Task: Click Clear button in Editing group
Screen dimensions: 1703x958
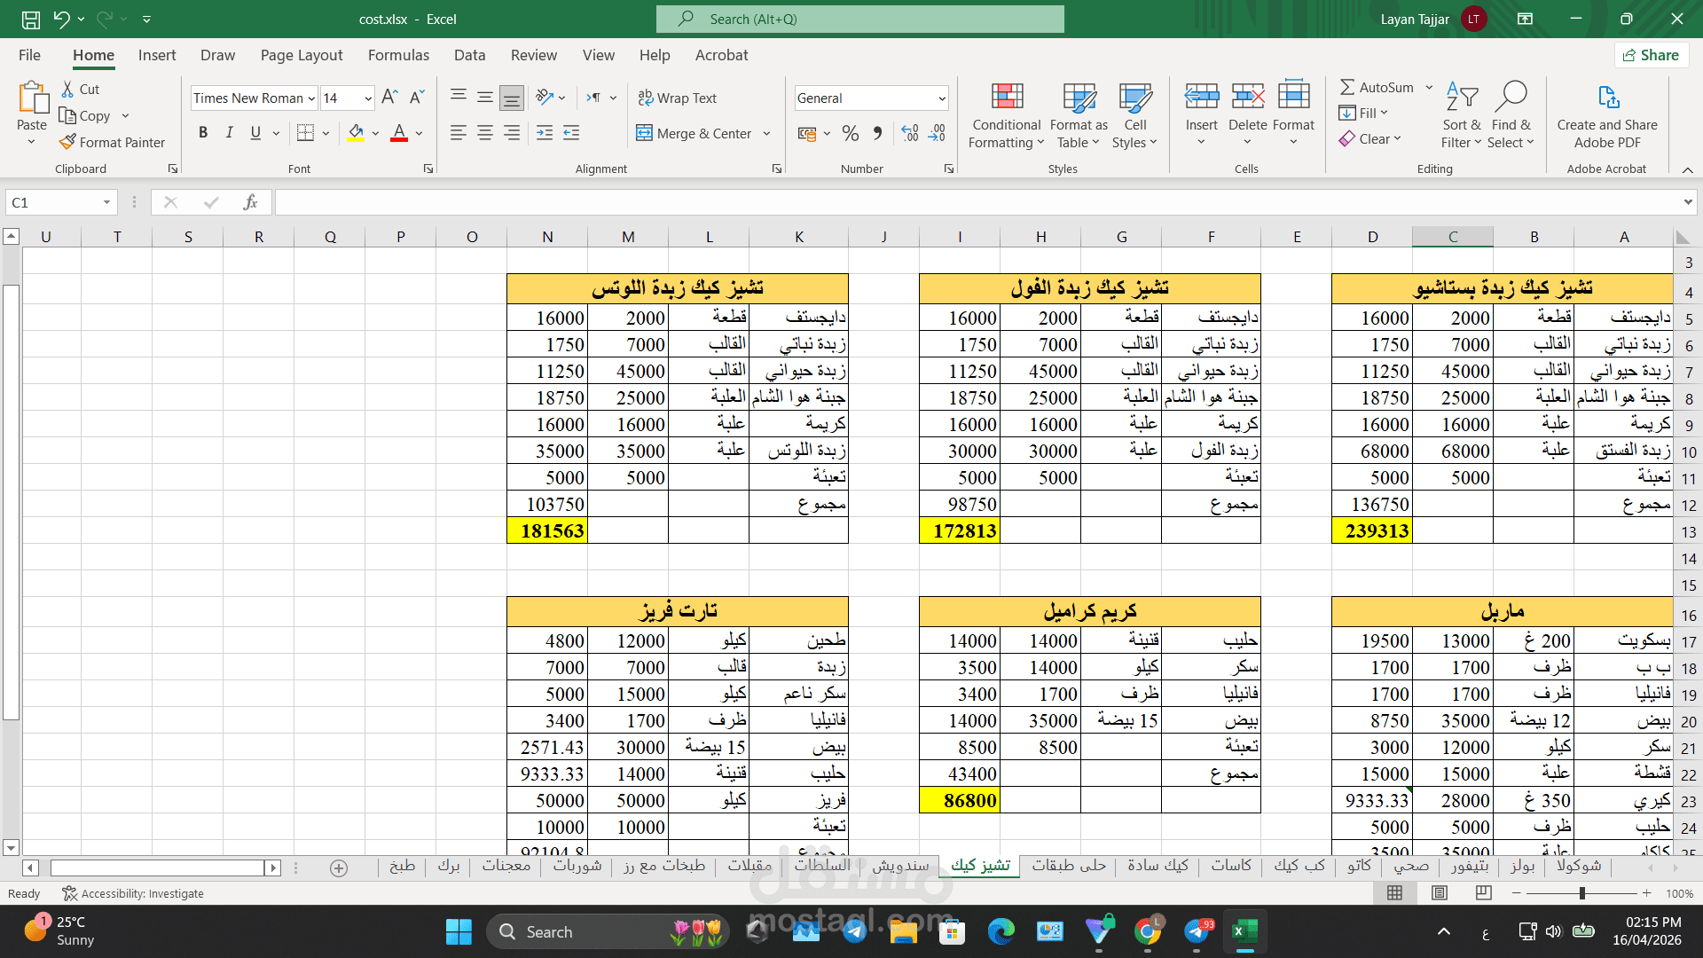Action: [x=1370, y=138]
